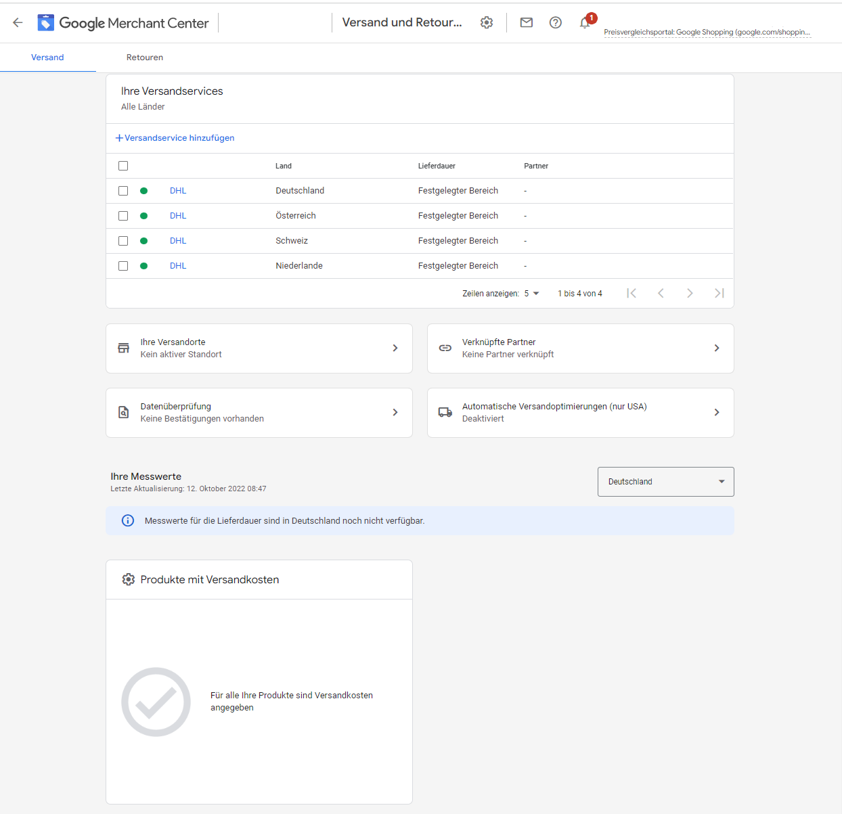Click the green status dot for Österreich
Viewport: 842px width, 814px height.
(143, 216)
